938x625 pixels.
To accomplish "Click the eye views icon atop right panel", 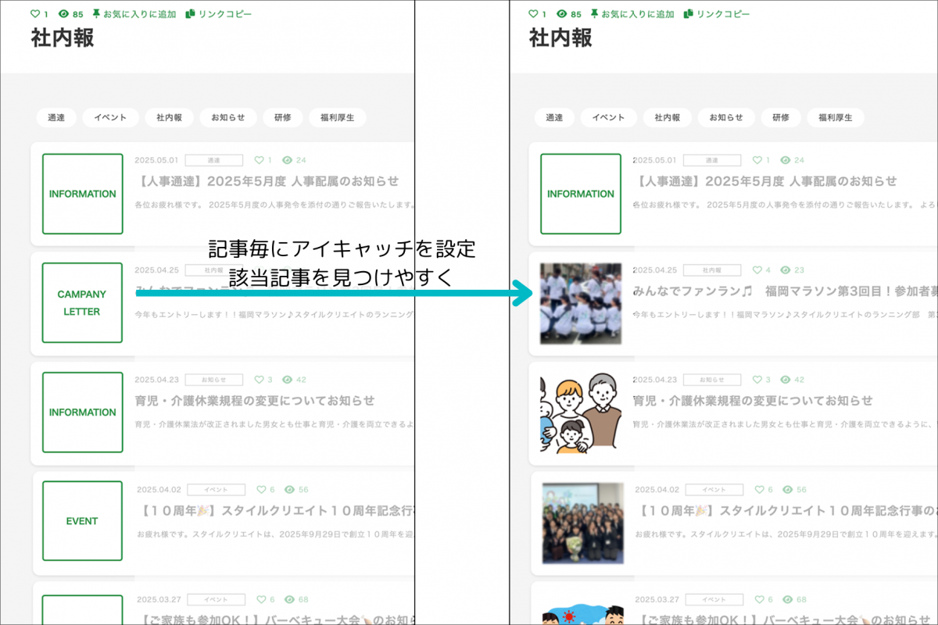I will tap(563, 14).
